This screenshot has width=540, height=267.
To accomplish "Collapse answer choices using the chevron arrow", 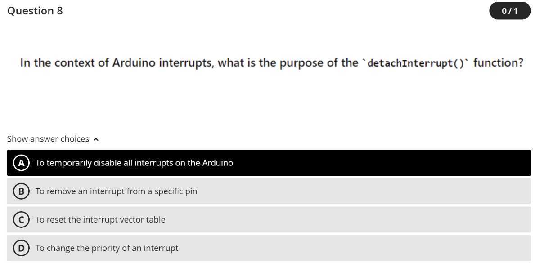I will tap(96, 139).
